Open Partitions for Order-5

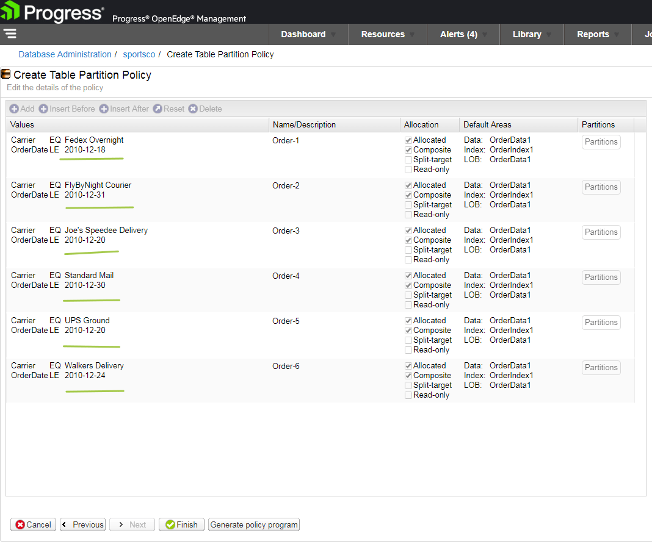(601, 323)
